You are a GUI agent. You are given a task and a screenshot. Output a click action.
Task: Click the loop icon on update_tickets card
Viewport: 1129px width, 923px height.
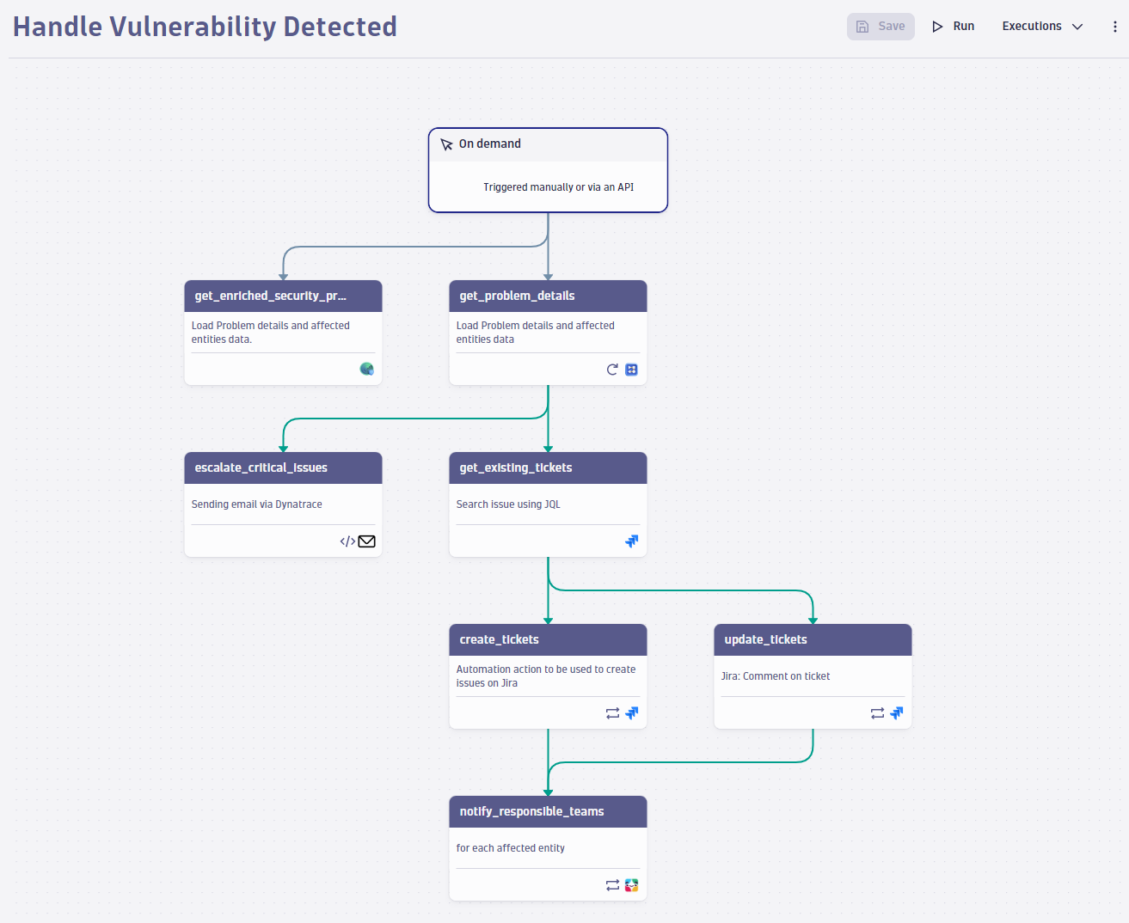pos(877,713)
